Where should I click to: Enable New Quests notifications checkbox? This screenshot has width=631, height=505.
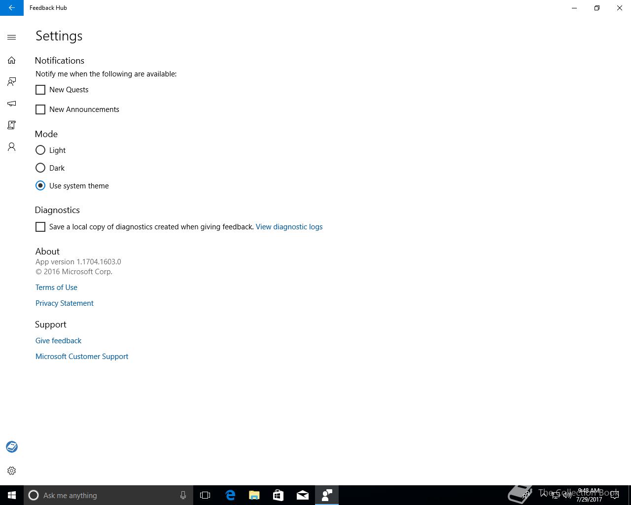[x=40, y=90]
